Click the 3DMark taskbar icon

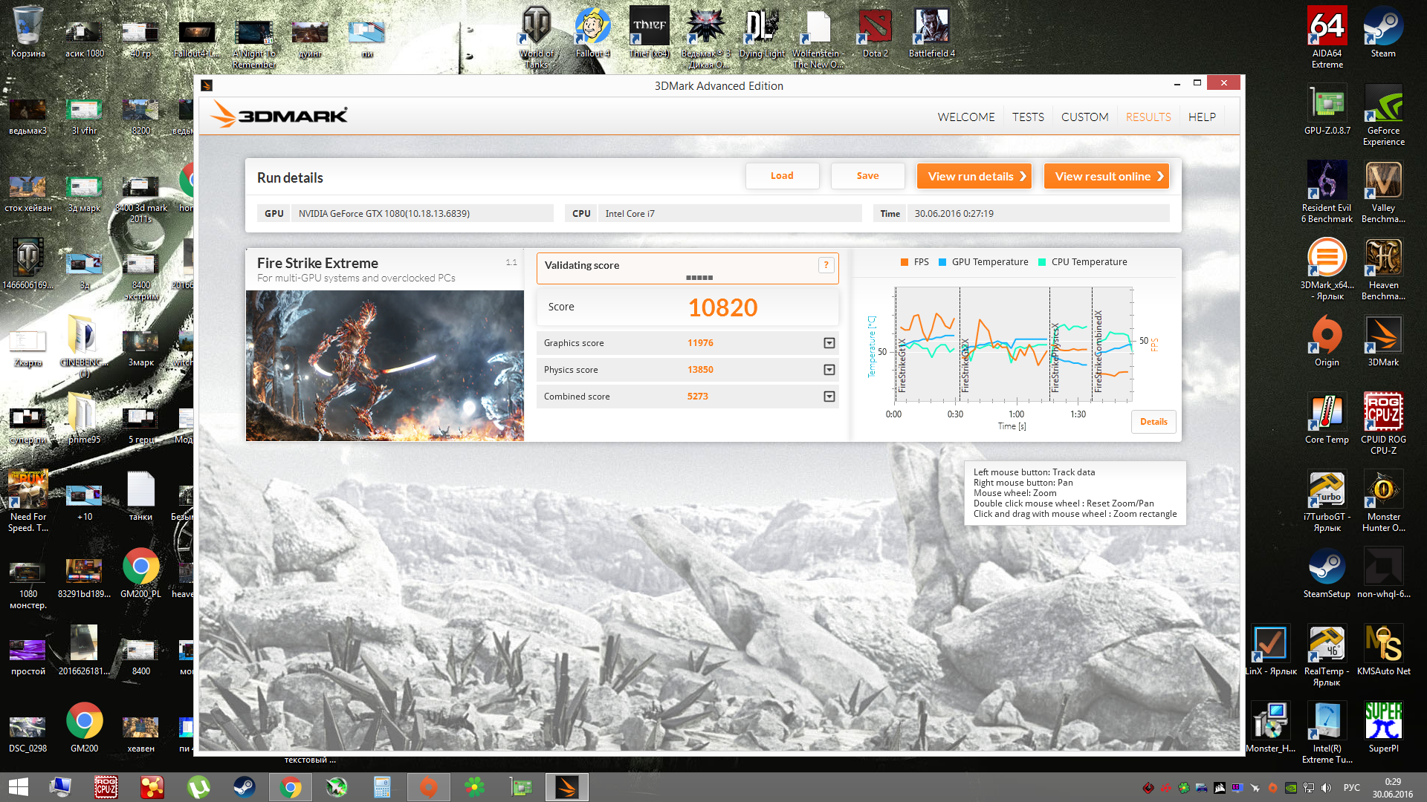(566, 787)
